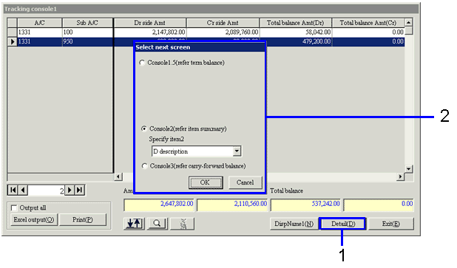Image resolution: width=457 pixels, height=268 pixels.
Task: Click the Sub A/C column header
Action: point(87,23)
